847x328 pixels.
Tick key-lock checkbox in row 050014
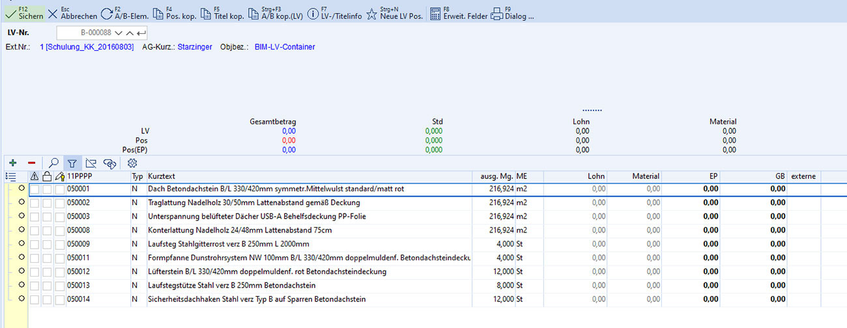60,299
